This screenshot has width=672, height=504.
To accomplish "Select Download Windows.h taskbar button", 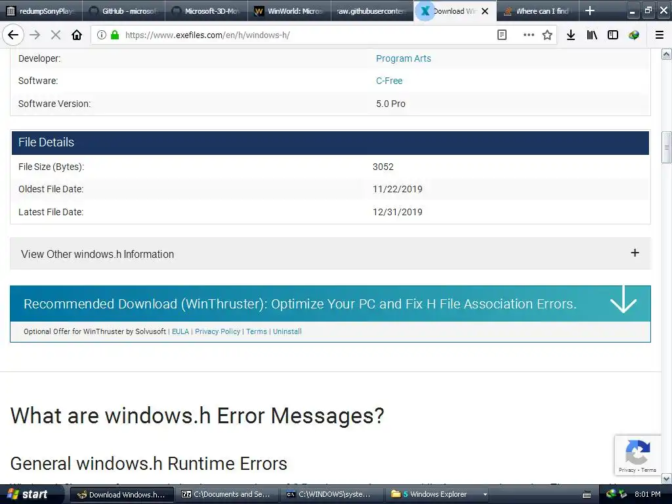I will [121, 495].
